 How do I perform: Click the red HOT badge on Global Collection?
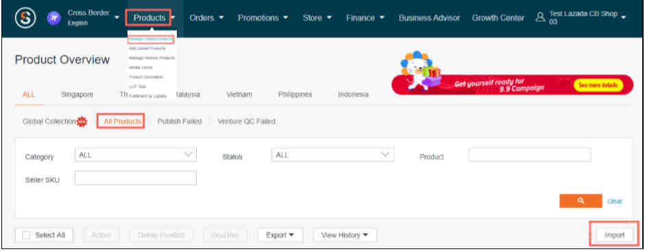click(x=82, y=122)
